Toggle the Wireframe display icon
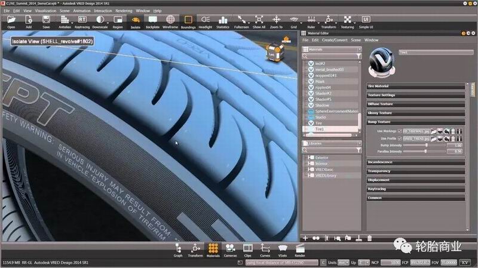Image resolution: width=478 pixels, height=268 pixels. 170,20
